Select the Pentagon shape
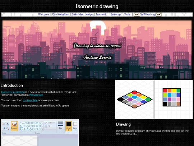This screenshot has width=194, height=146. (x=27, y=126)
